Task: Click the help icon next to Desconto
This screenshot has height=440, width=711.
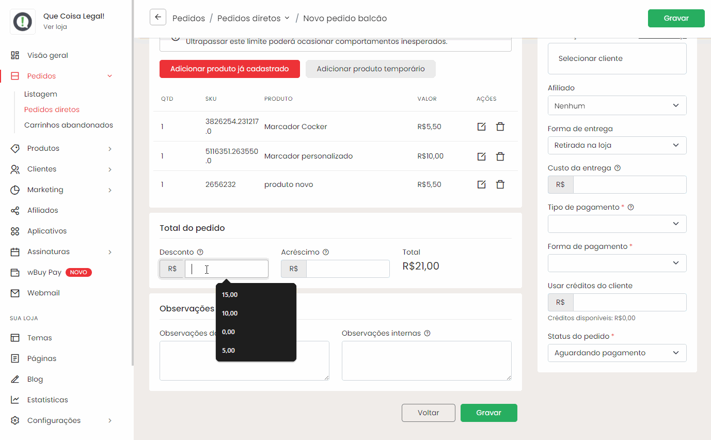Action: 200,253
